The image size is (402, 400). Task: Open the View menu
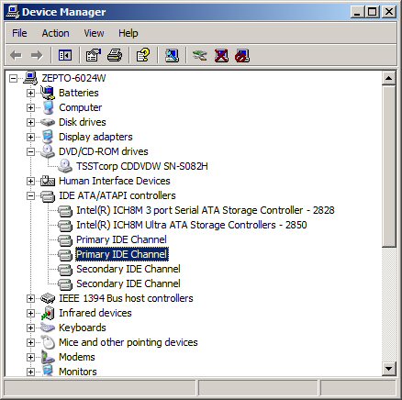pyautogui.click(x=94, y=33)
